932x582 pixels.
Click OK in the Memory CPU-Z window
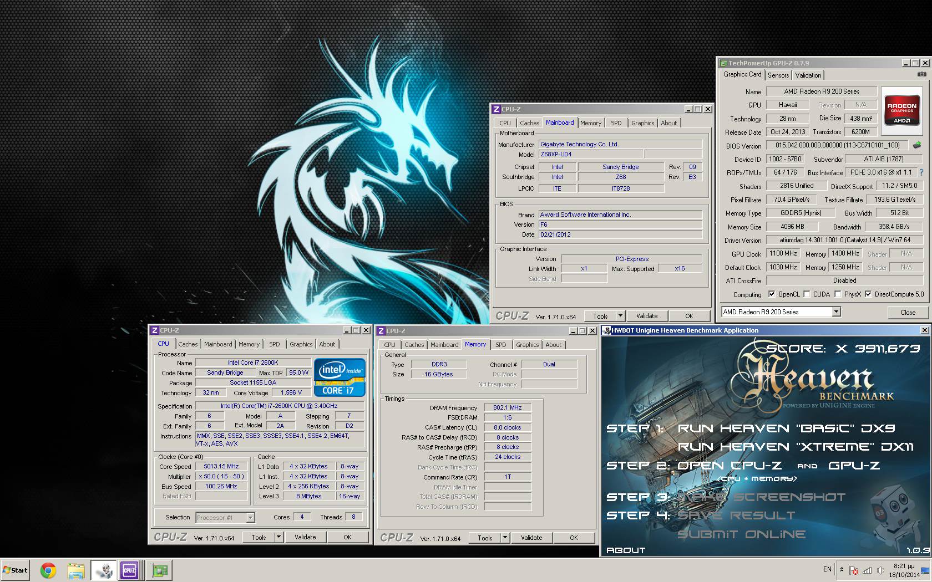tap(574, 538)
